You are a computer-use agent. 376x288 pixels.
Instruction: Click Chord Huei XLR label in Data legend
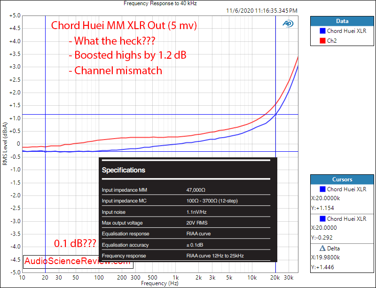(x=346, y=31)
